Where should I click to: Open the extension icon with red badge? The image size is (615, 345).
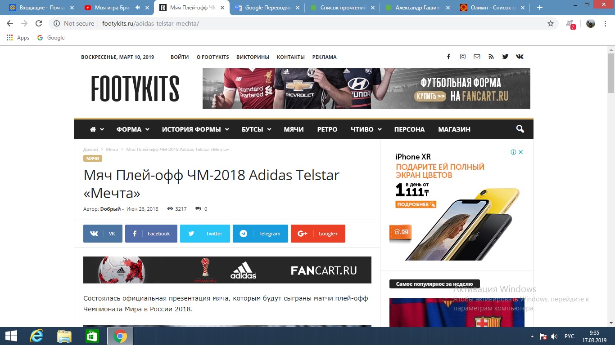point(570,24)
